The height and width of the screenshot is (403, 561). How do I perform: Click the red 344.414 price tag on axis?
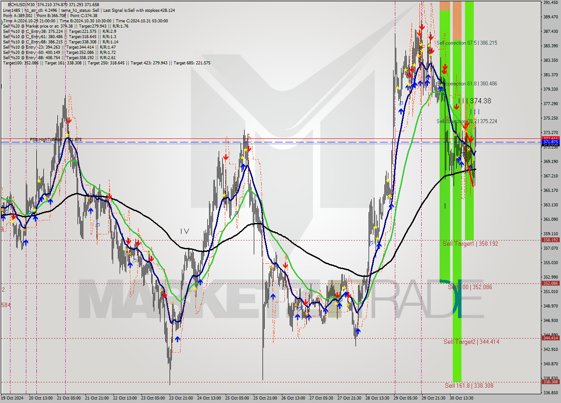click(x=550, y=338)
